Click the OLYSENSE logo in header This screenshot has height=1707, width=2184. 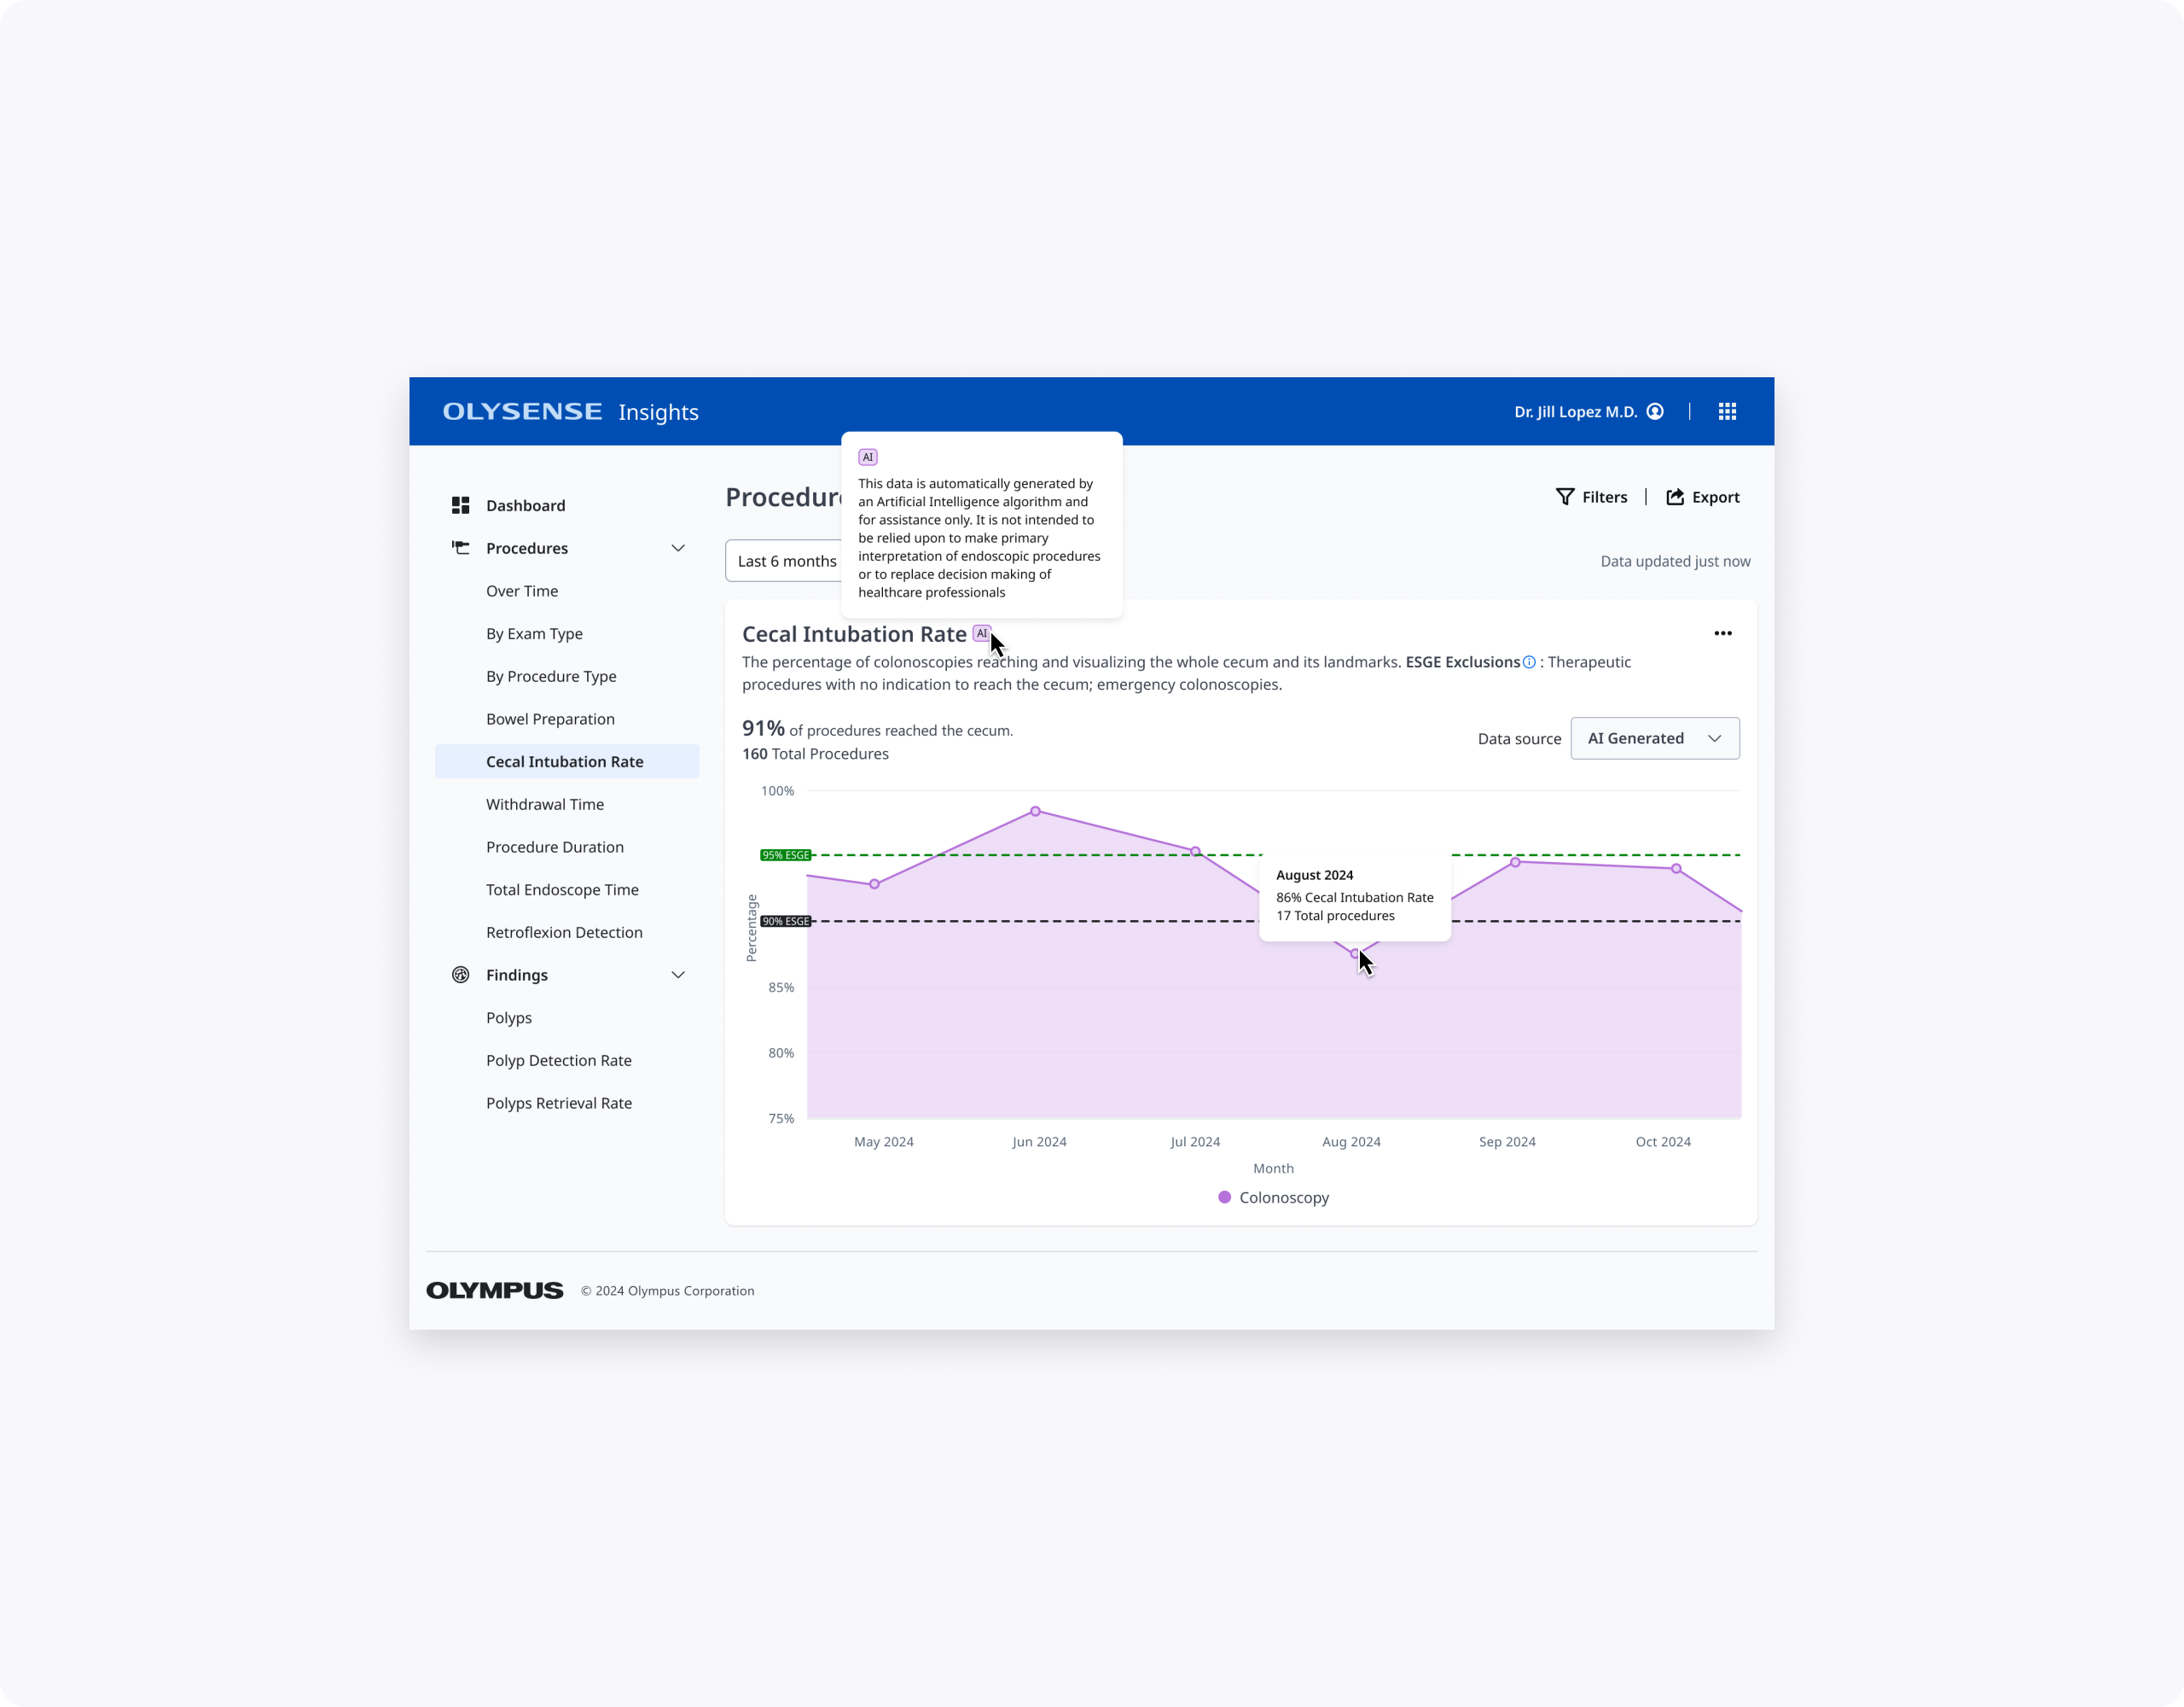522,411
